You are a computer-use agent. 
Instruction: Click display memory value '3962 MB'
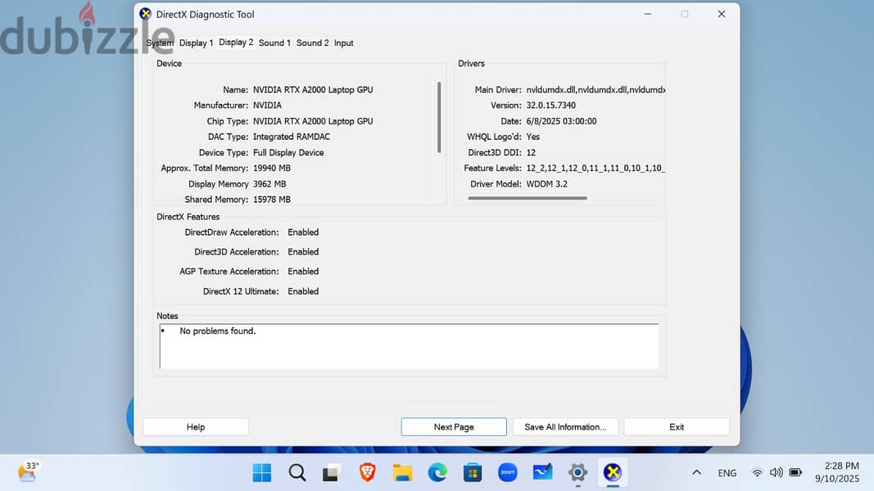coord(269,183)
